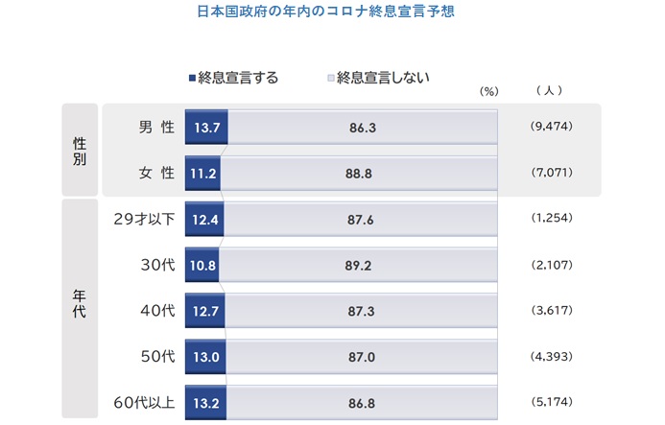The height and width of the screenshot is (425, 665).
Task: Click the 60代以上 row label
Action: pyautogui.click(x=144, y=403)
